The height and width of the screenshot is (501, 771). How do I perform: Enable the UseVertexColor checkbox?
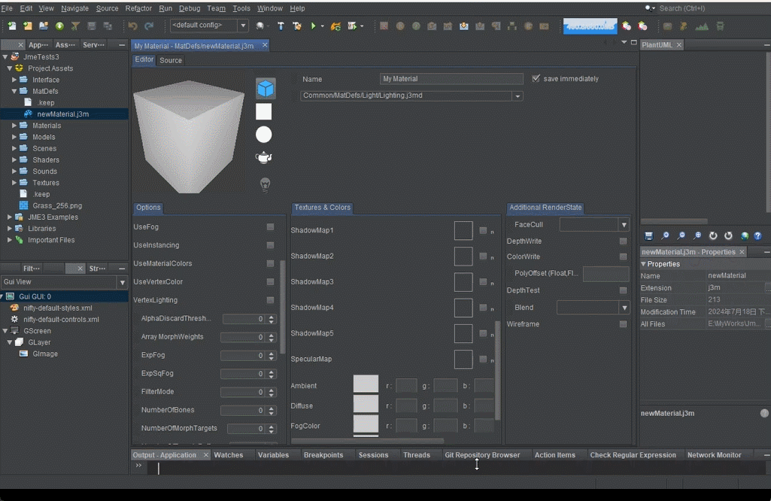coord(271,282)
